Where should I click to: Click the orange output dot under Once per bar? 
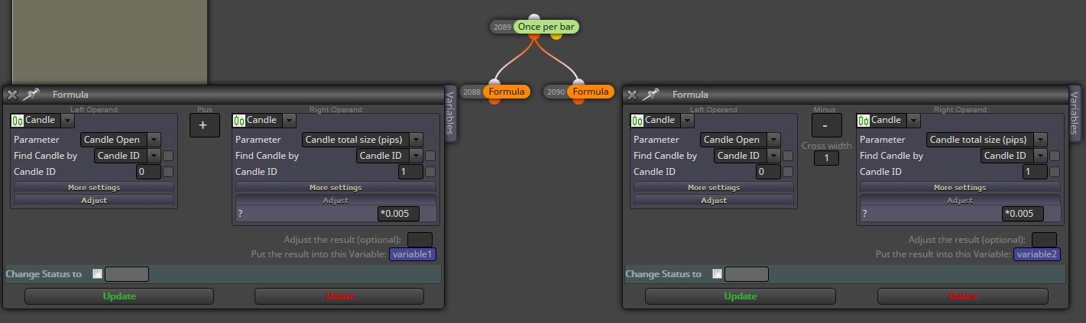pos(534,35)
